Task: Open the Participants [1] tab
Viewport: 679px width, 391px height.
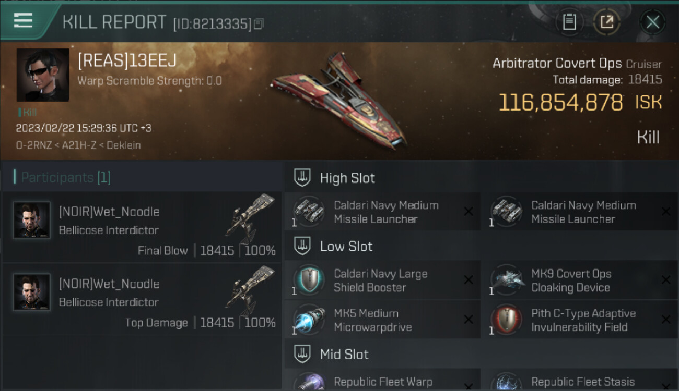Action: tap(63, 177)
